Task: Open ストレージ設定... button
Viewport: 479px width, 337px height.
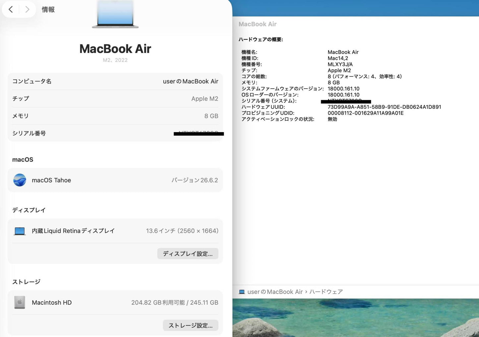Action: (x=191, y=325)
